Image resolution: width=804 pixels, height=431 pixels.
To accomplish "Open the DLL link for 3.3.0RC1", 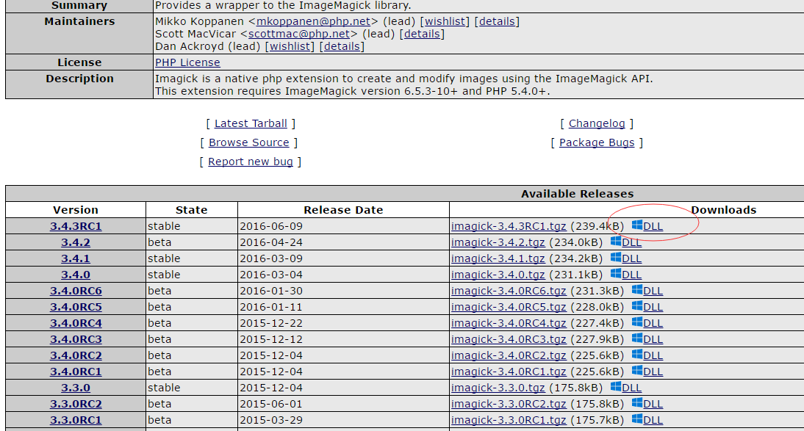I will 653,420.
